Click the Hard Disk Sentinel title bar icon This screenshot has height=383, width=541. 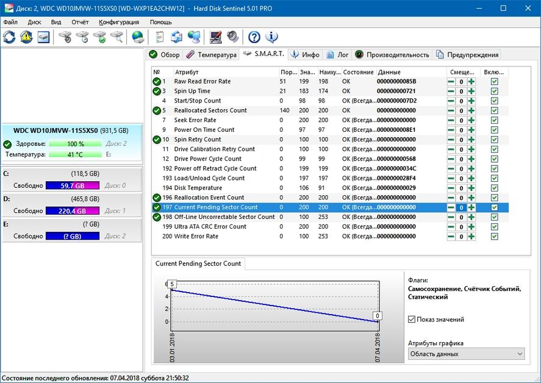[9, 7]
